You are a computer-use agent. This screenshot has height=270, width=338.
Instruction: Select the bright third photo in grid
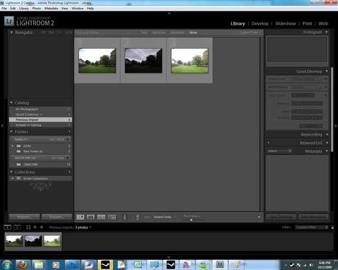coord(190,60)
